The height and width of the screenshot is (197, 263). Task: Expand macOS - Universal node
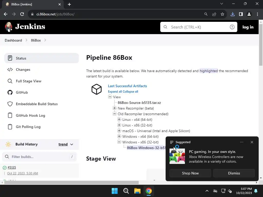tap(119, 131)
